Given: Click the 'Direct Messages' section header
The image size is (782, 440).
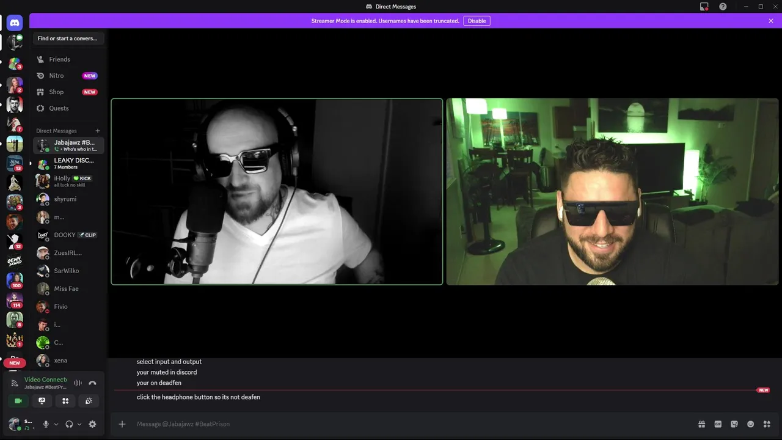Looking at the screenshot, I should pos(56,131).
